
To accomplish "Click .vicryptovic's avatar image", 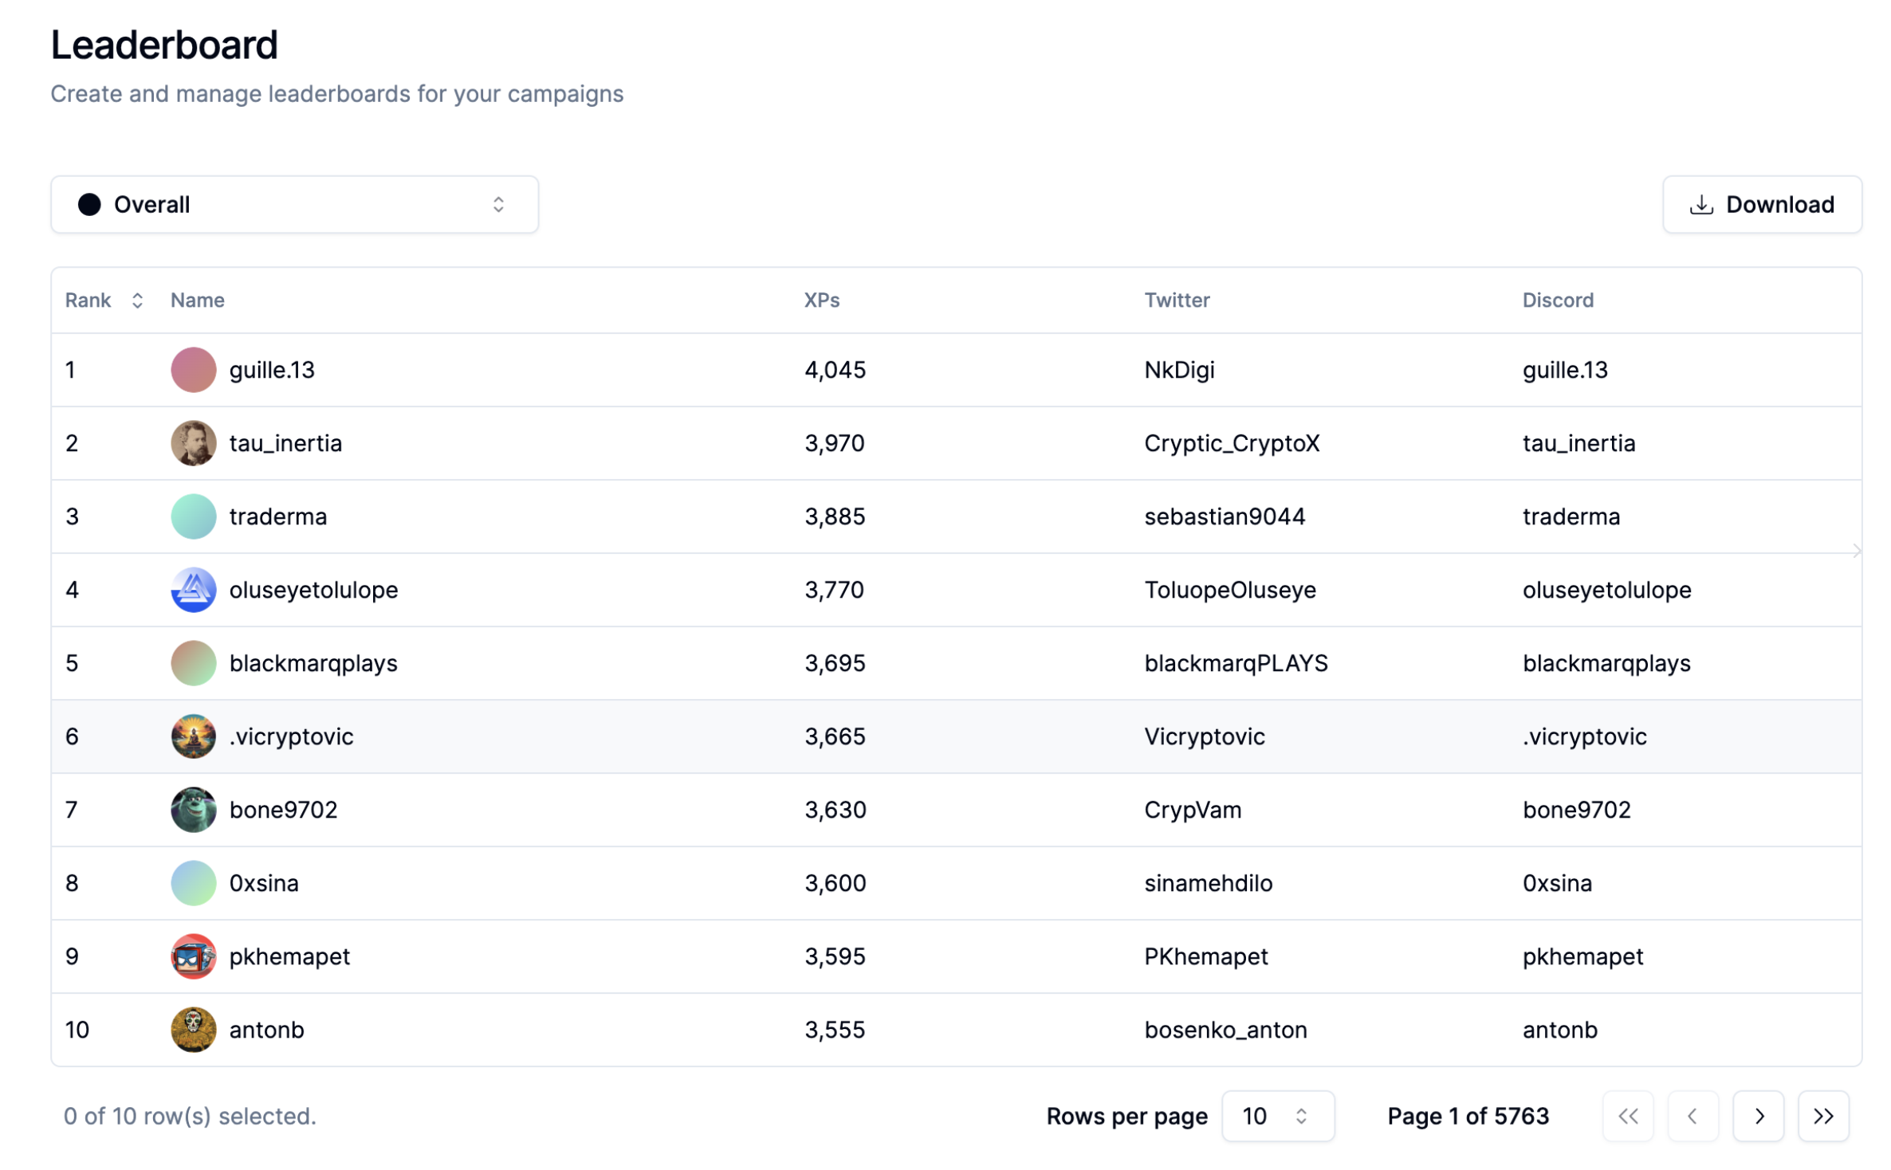I will point(194,736).
